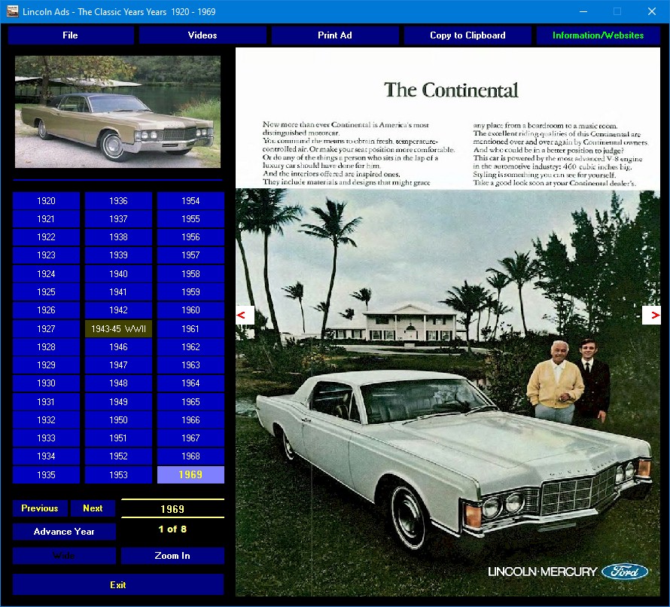Image resolution: width=670 pixels, height=607 pixels.
Task: Open the File menu
Action: coord(71,35)
